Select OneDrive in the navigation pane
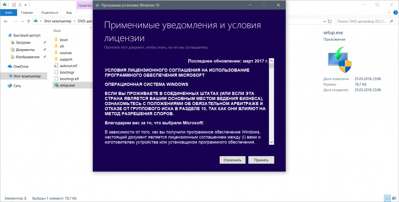This screenshot has width=399, height=202. (21, 66)
